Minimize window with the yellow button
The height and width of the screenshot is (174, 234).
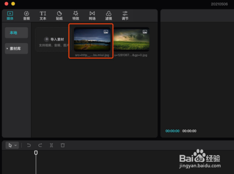click(x=13, y=4)
